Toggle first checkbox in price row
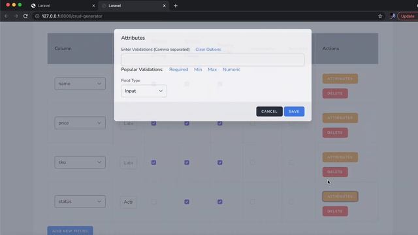The width and height of the screenshot is (418, 235). click(153, 123)
